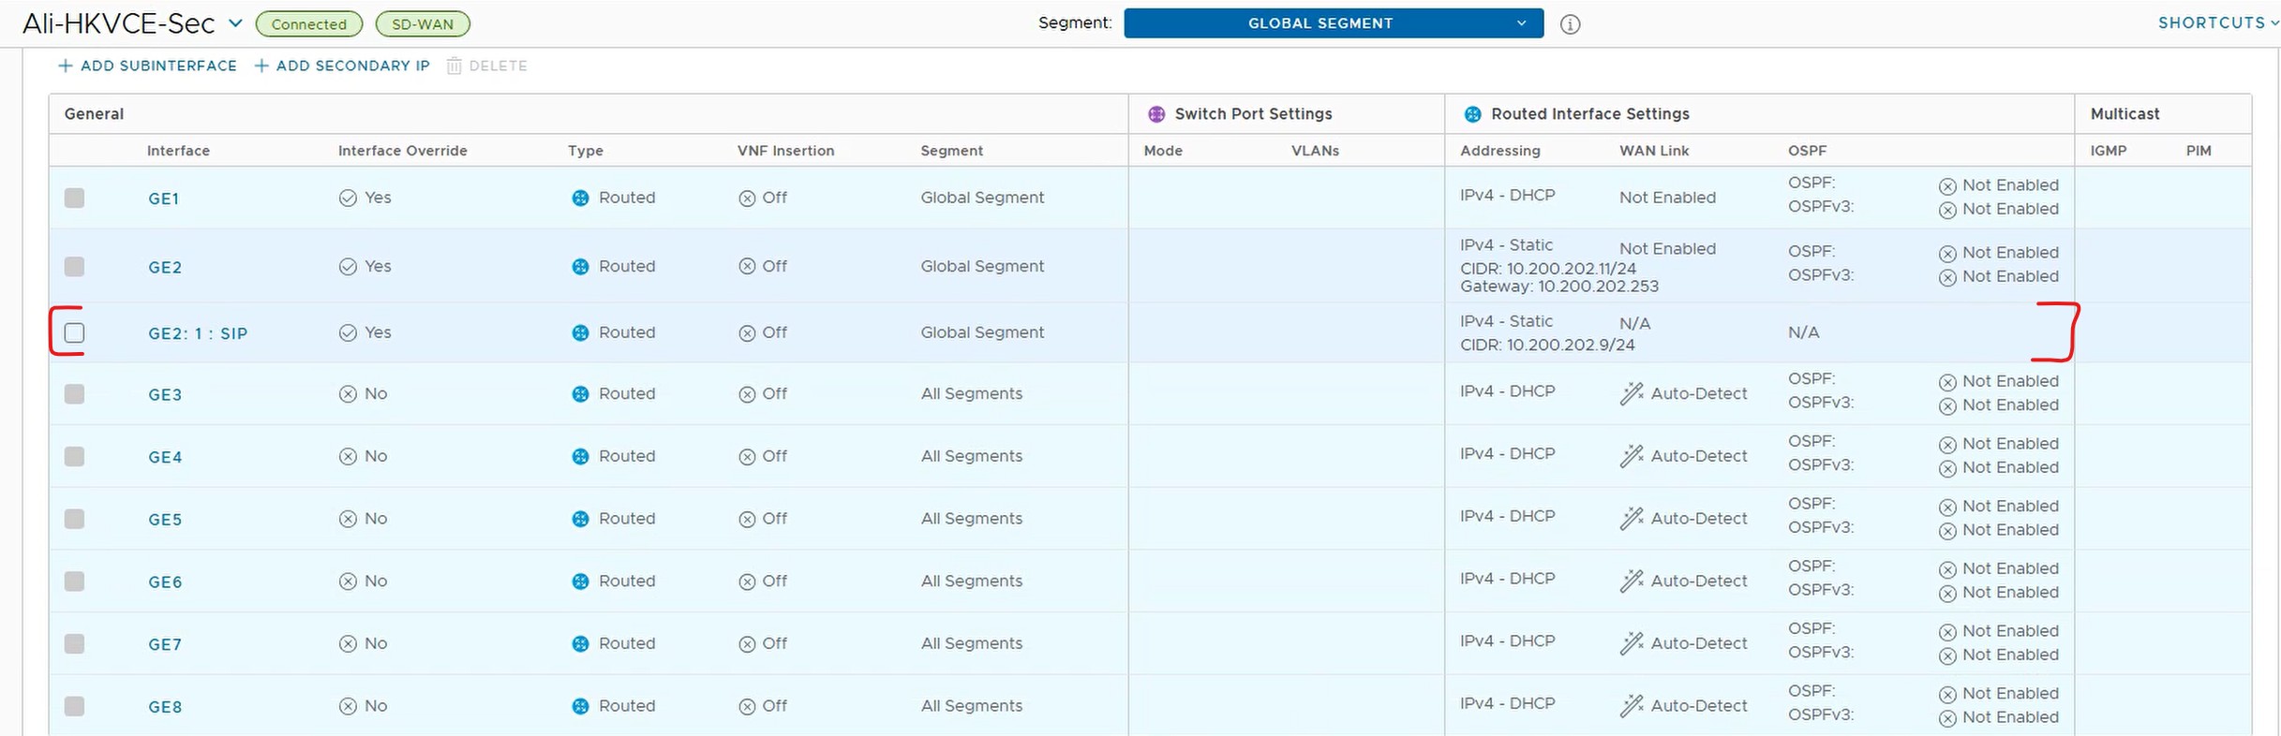Open the GE2: 1 : SIP interface link
The width and height of the screenshot is (2281, 736).
(198, 333)
